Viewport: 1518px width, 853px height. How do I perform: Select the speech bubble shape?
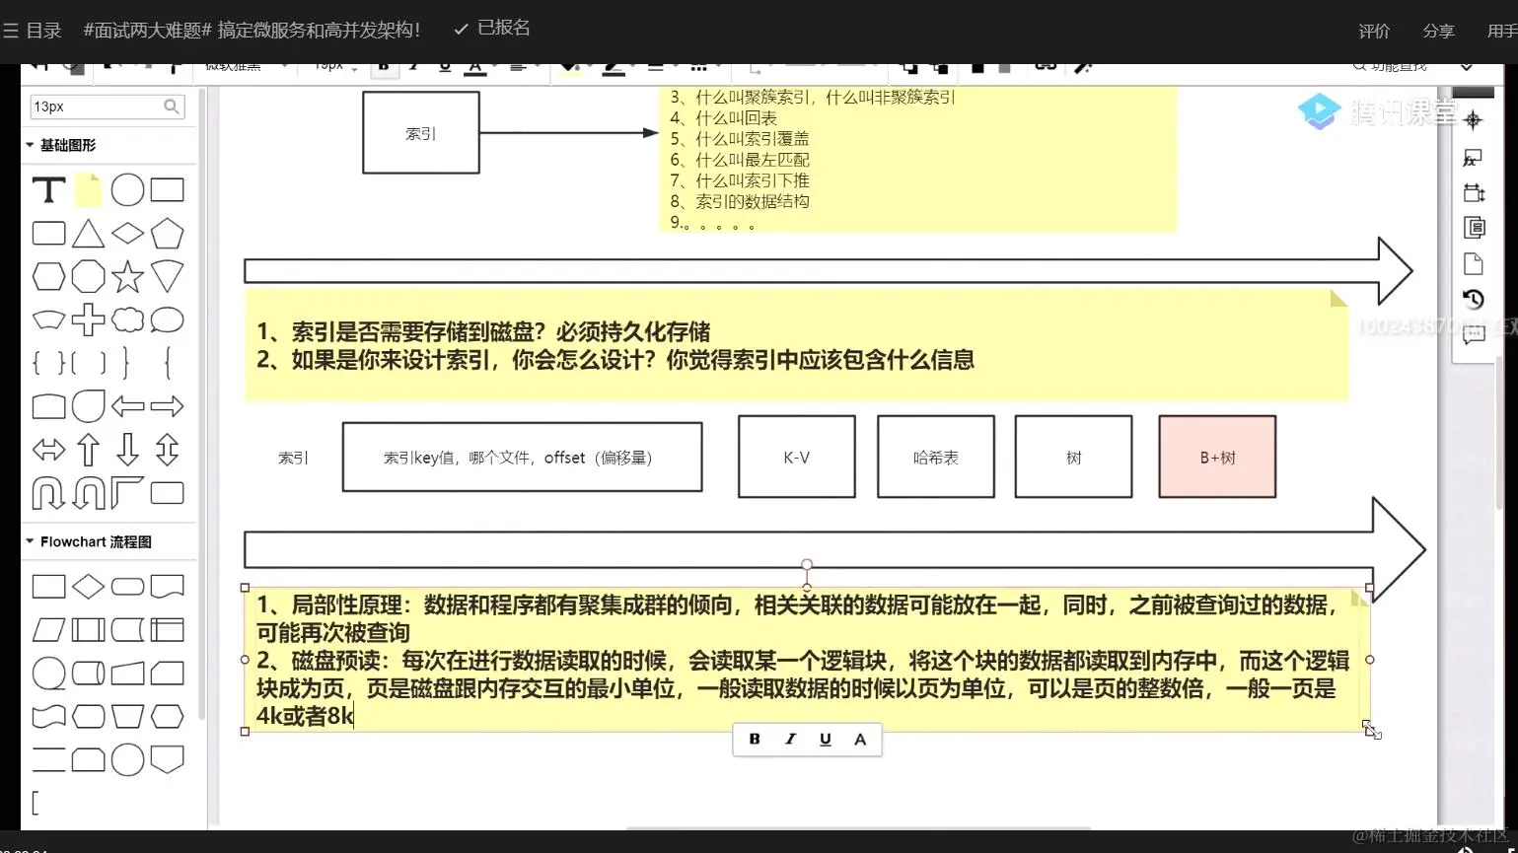click(167, 320)
